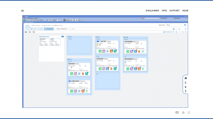This screenshot has height=119, width=213.
Task: Open the Profil Pflege dropdown
Action: point(174,25)
